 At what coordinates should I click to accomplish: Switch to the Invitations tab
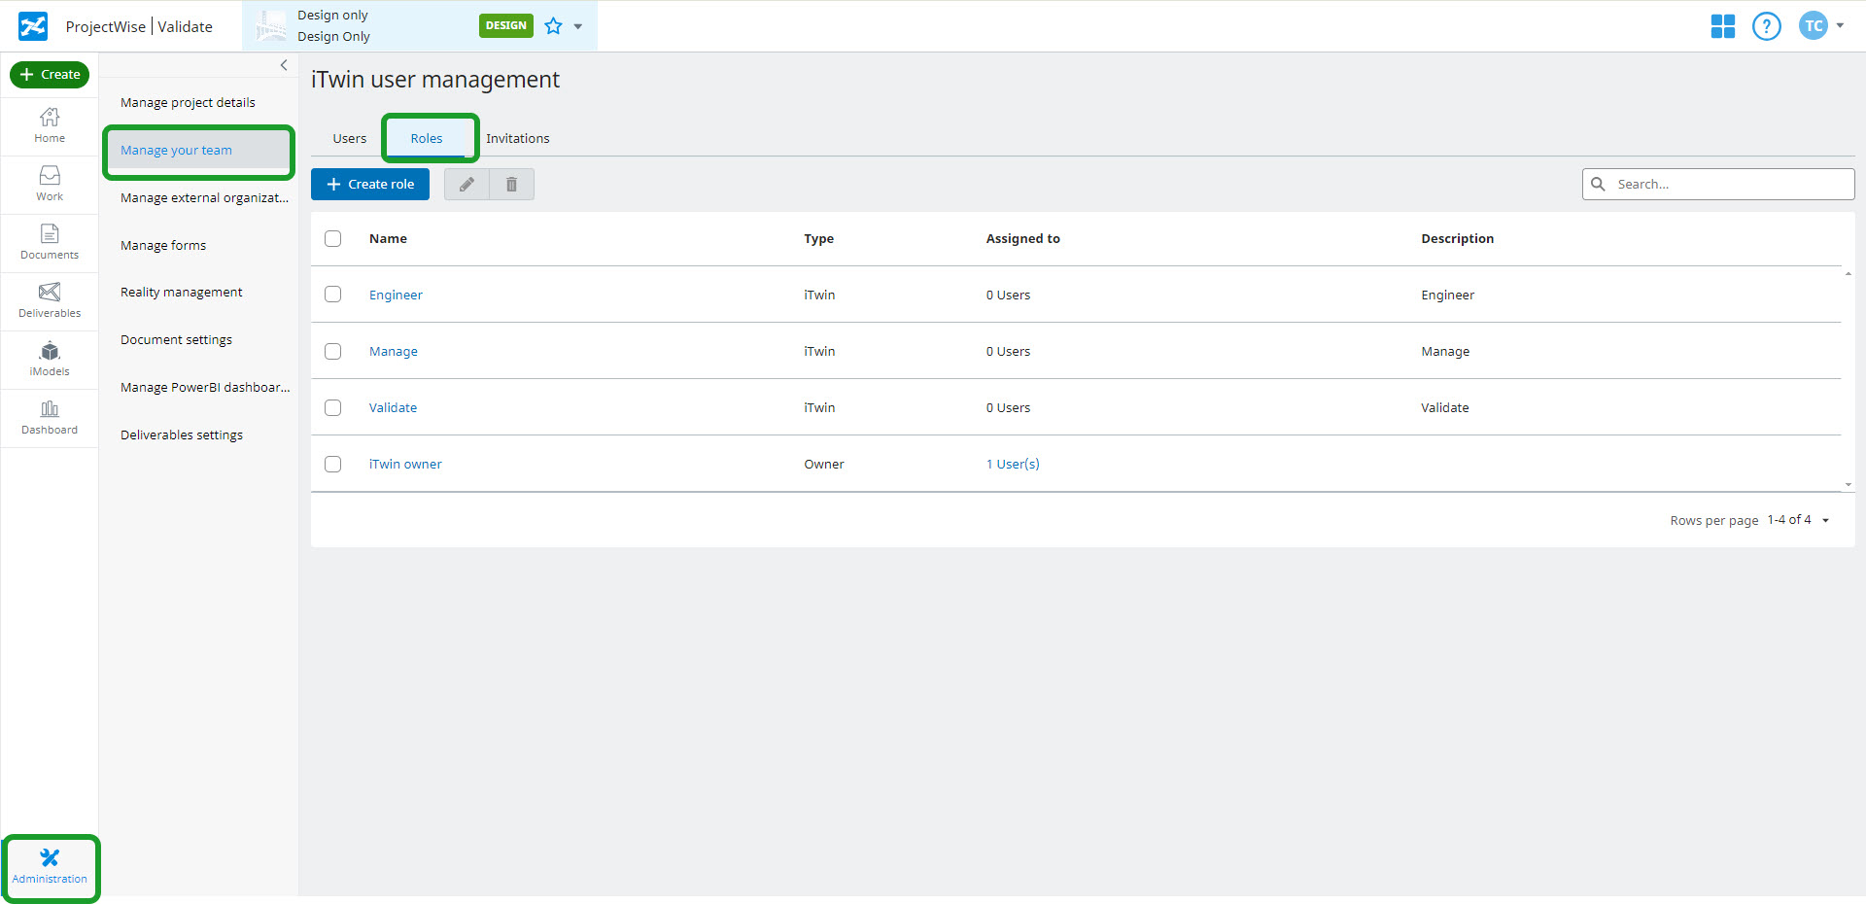(x=517, y=138)
